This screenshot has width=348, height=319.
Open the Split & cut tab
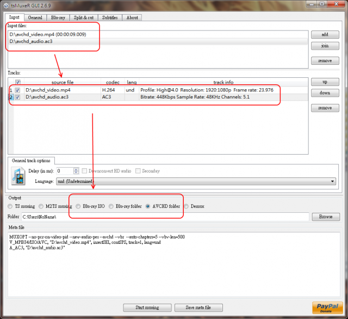coord(84,17)
